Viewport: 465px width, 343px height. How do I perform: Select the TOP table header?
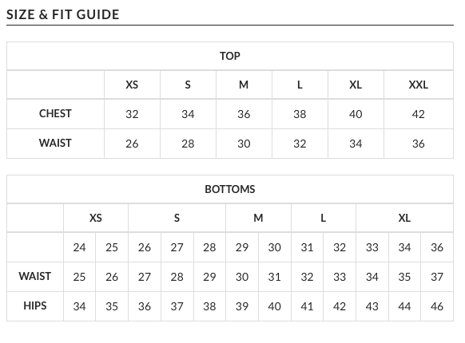coord(230,56)
